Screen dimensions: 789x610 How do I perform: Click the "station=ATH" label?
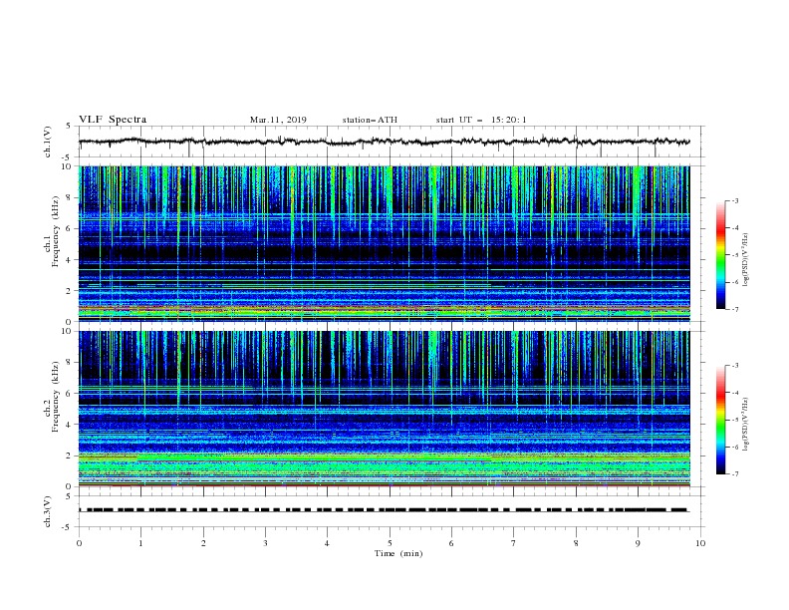click(x=370, y=120)
